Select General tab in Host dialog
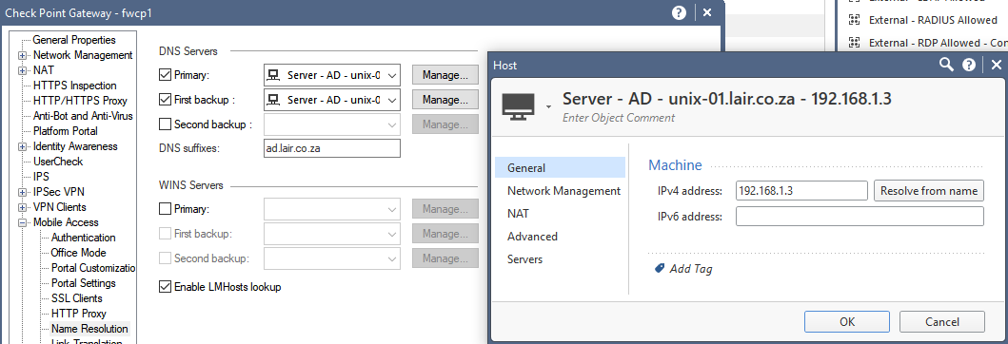This screenshot has width=1008, height=344. [560, 167]
